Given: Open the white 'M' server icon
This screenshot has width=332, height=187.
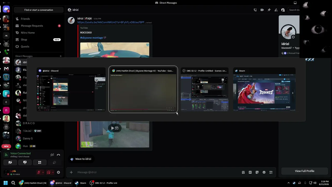Looking at the screenshot, I should coord(6,69).
